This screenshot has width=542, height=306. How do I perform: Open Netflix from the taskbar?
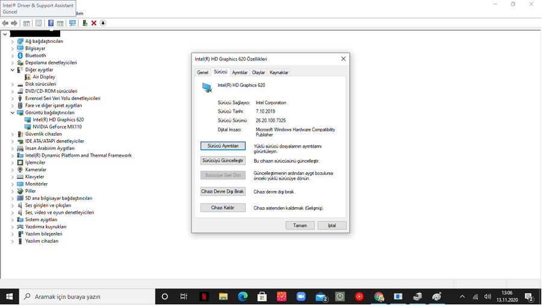(x=204, y=297)
